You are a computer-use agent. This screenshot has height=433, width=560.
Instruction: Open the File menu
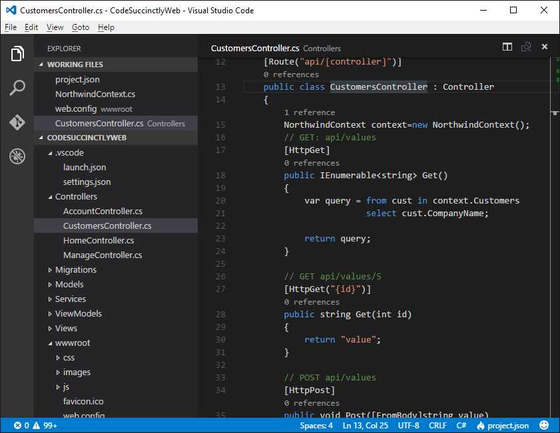11,27
